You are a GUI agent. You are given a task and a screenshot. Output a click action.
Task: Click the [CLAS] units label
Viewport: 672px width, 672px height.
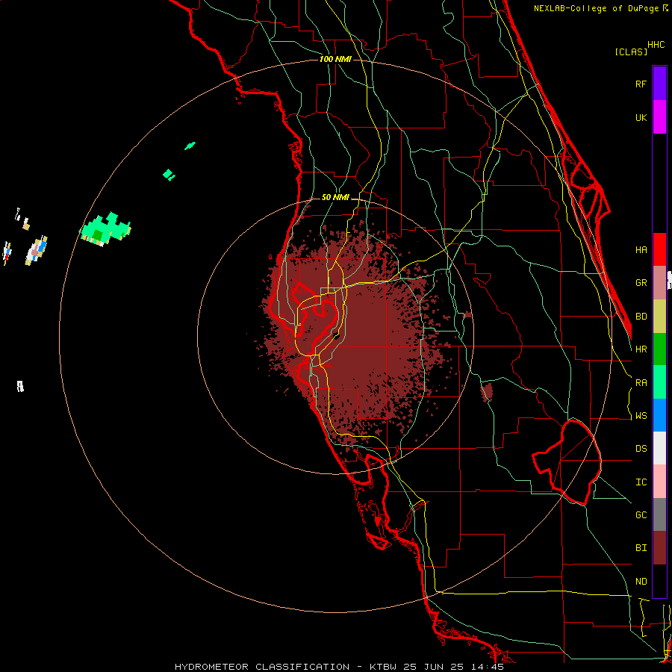[x=631, y=52]
